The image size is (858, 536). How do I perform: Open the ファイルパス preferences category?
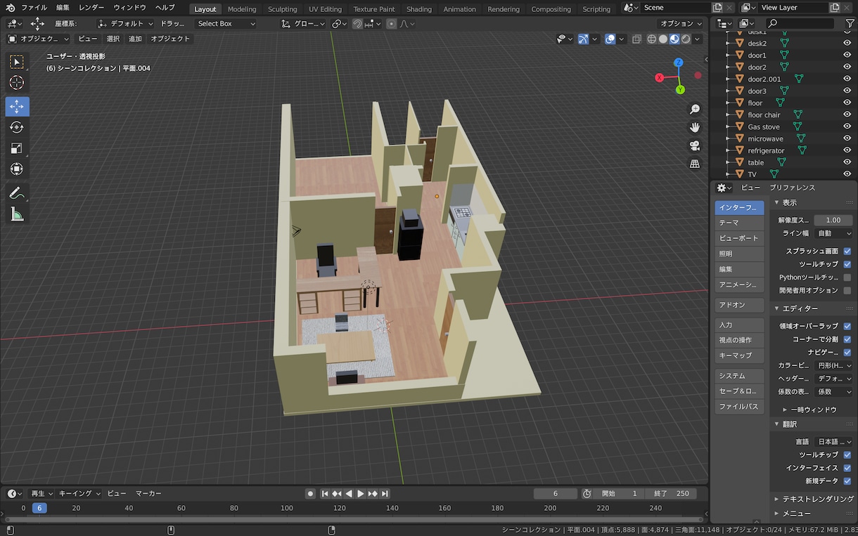pos(739,407)
